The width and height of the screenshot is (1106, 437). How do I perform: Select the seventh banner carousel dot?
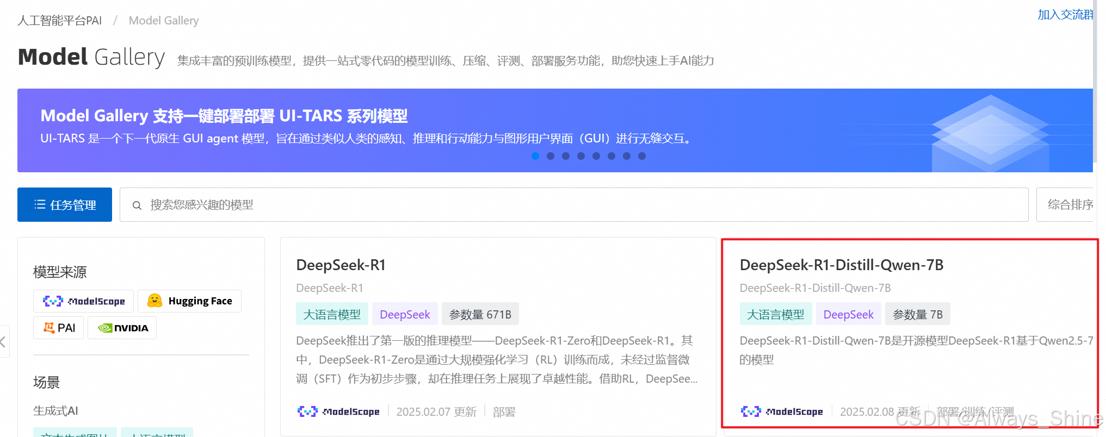627,156
